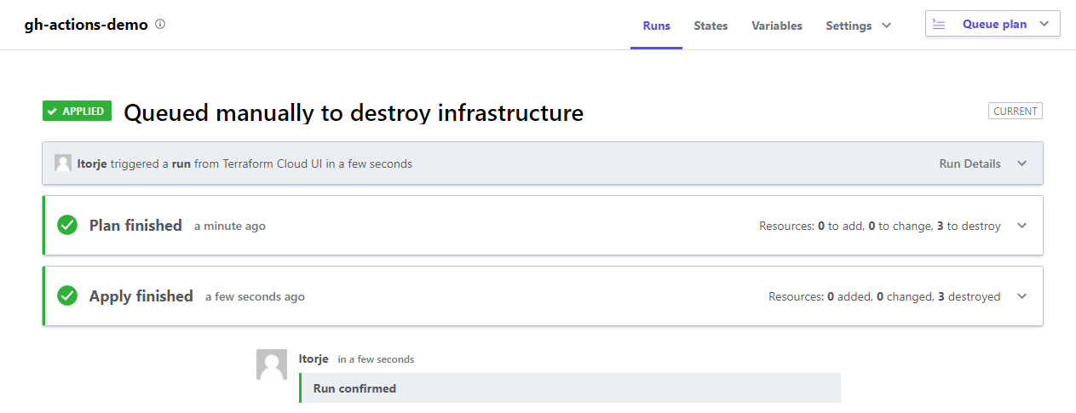1076x413 pixels.
Task: Click the ltorje username in the trigger bar
Action: pos(92,163)
